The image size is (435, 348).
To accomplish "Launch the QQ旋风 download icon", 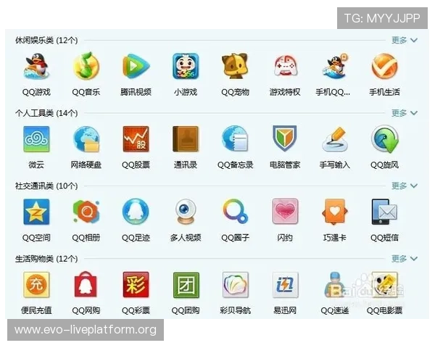I will click(x=384, y=139).
